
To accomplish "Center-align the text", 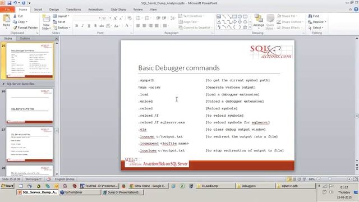I will [144, 26].
